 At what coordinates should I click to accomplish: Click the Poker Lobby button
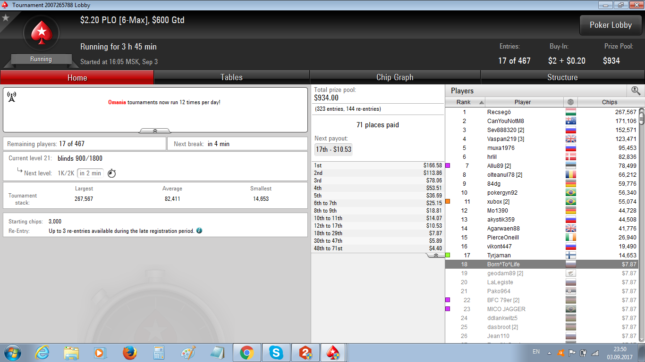pos(611,25)
